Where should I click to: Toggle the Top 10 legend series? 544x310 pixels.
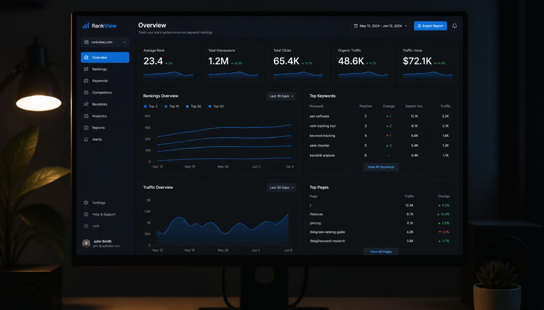coord(172,106)
